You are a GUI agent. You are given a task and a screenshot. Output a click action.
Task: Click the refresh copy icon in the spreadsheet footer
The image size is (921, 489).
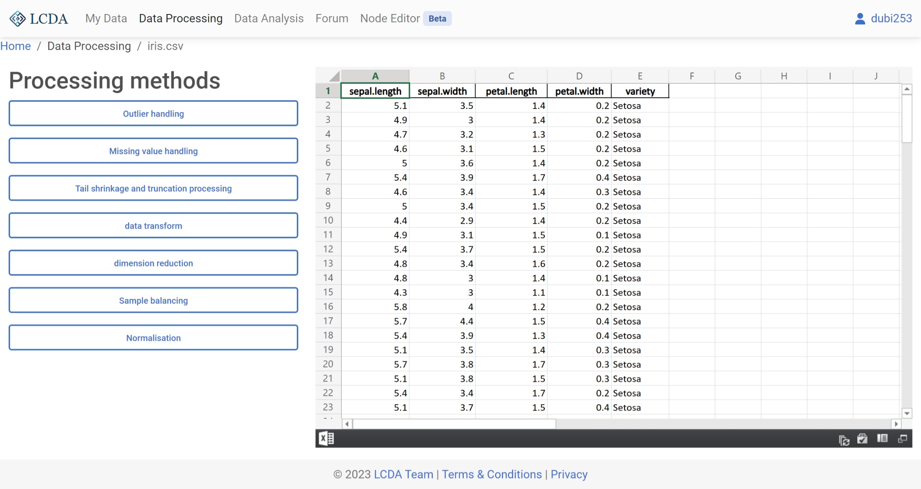(x=844, y=440)
